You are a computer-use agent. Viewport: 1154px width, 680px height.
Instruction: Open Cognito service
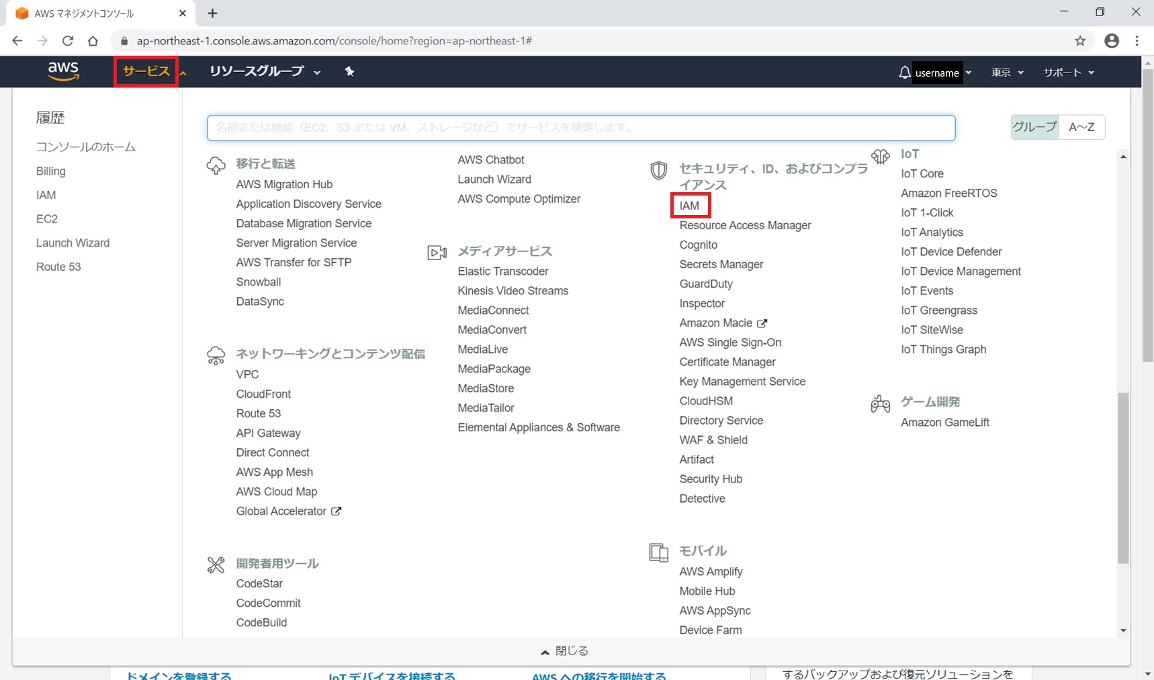[699, 245]
